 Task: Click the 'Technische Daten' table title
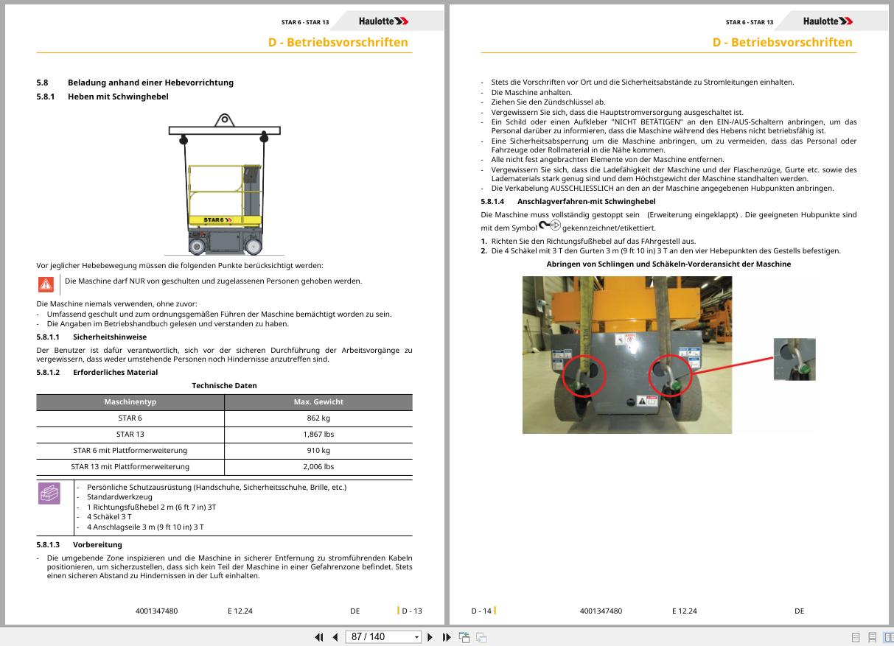tap(224, 385)
